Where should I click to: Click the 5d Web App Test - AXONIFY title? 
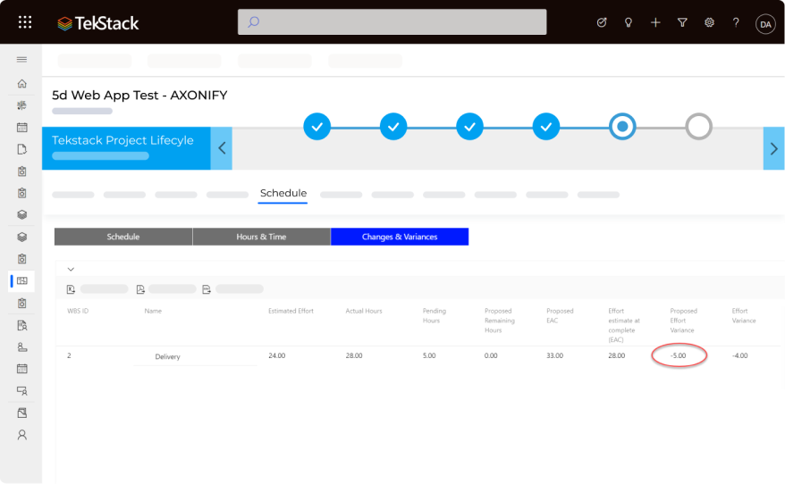coord(139,95)
